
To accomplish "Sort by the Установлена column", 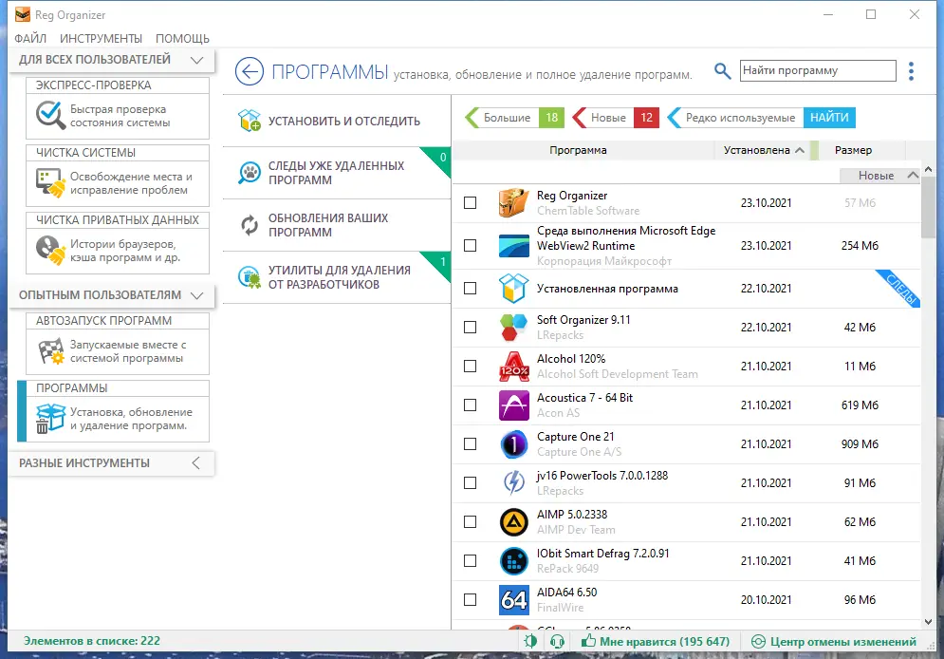I will coord(764,150).
